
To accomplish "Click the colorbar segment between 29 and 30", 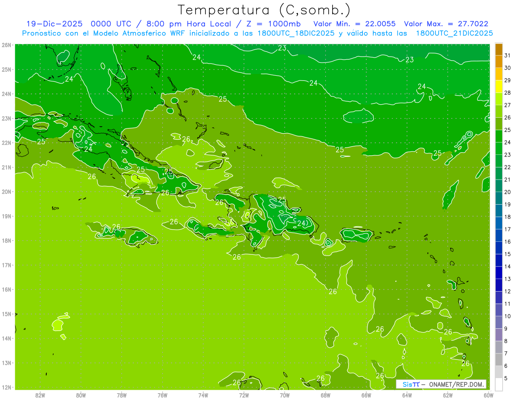I will click(499, 74).
